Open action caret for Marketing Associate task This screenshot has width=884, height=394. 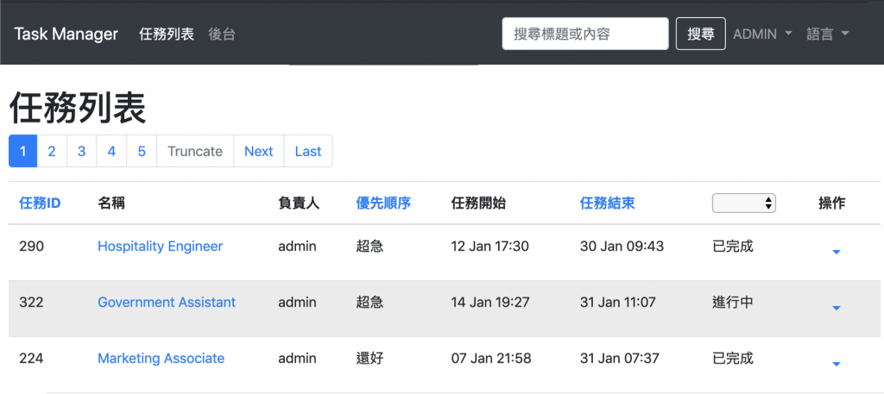pos(836,364)
